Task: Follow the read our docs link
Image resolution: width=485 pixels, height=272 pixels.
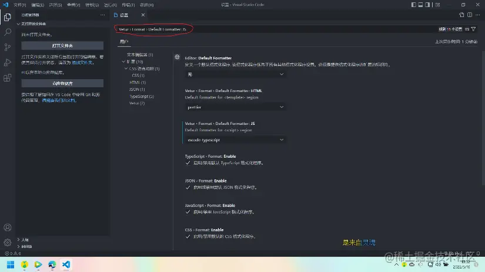Action: 59,101
